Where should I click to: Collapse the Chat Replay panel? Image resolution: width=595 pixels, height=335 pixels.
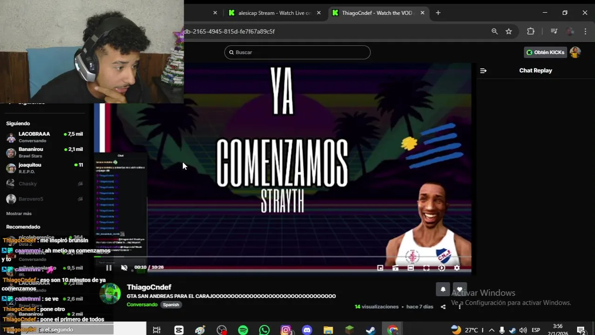(483, 71)
